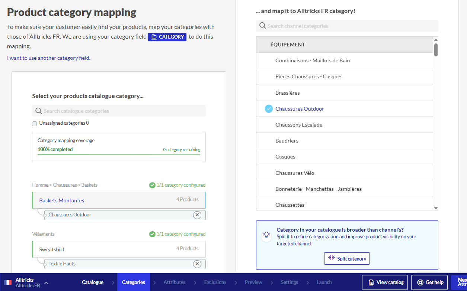Click the green check next to Vêtements status
467x291 pixels.
click(x=152, y=234)
